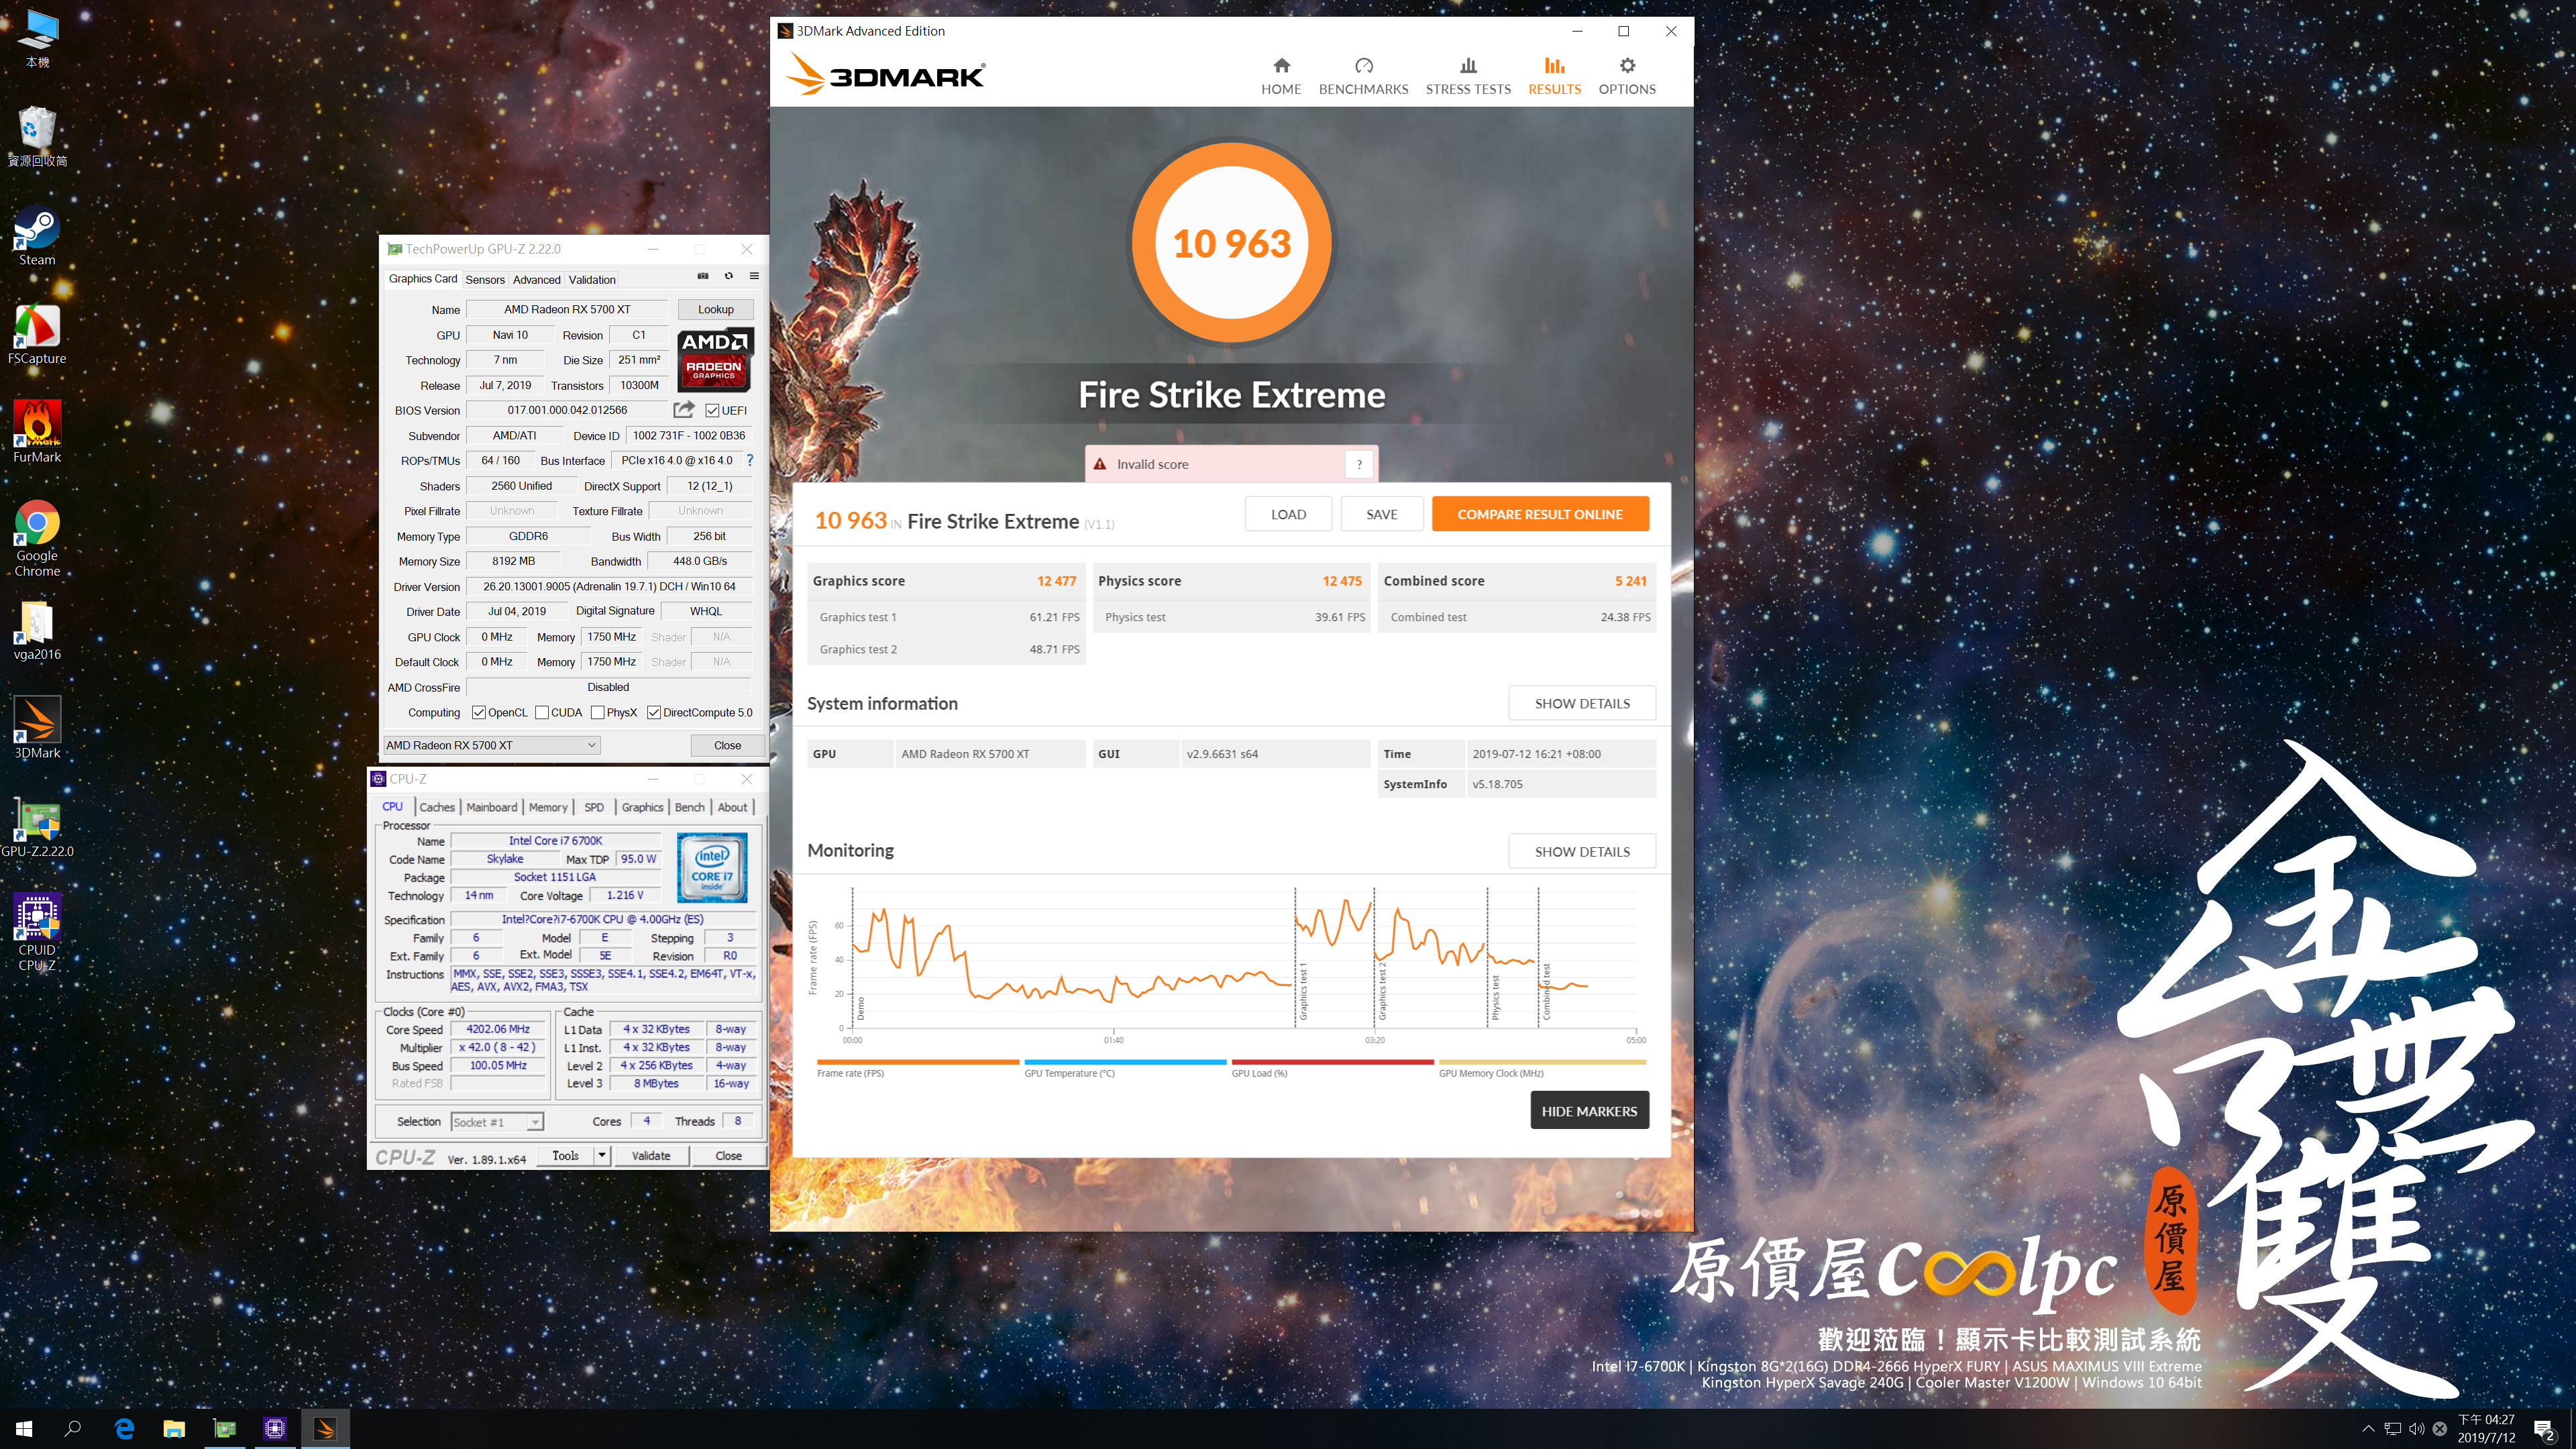Open the vga2016 desktop folder

tap(37, 631)
